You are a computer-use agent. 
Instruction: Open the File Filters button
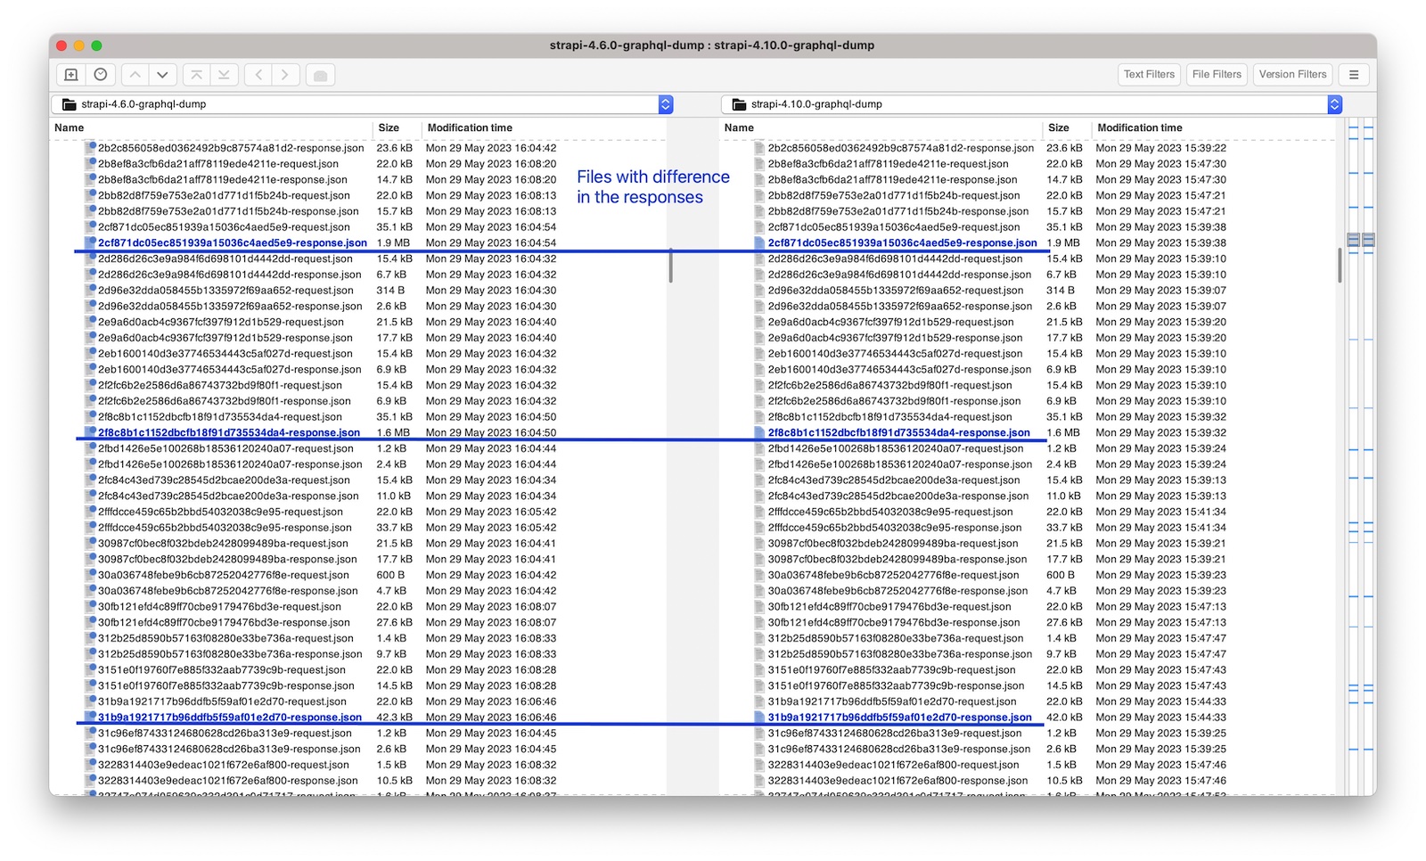1217,75
